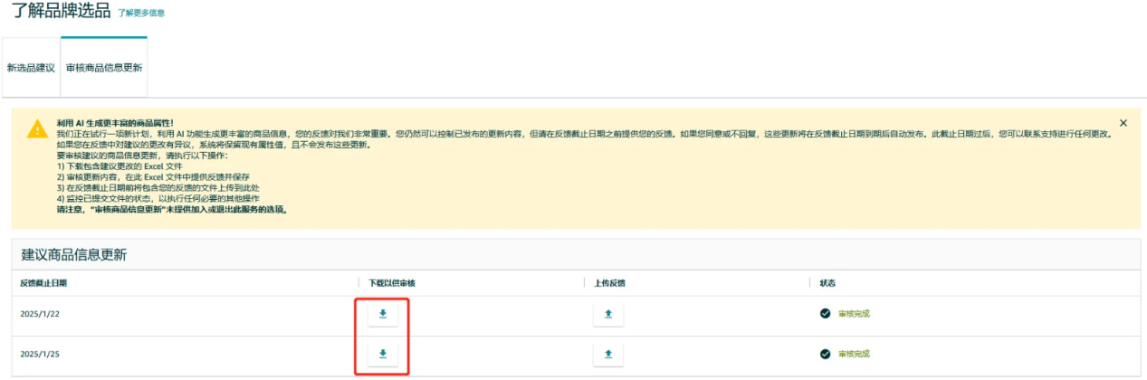Screen dimensions: 1147x380
Task: Click the 建议商品信息更新 section title
Action: [74, 255]
